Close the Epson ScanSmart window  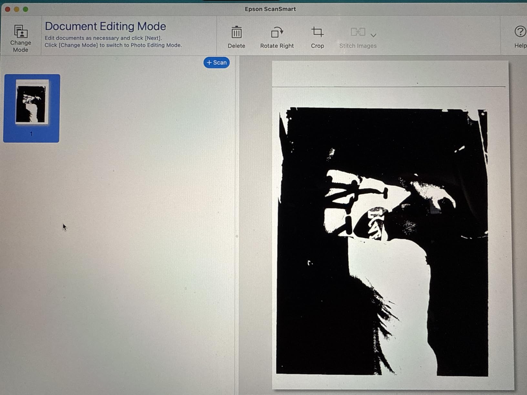[7, 9]
